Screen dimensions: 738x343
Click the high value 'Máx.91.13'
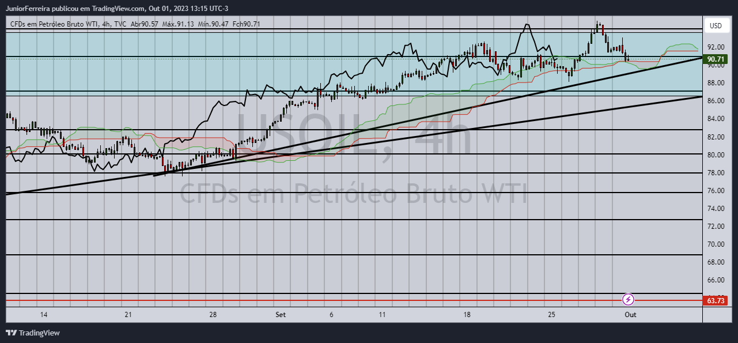pos(178,24)
